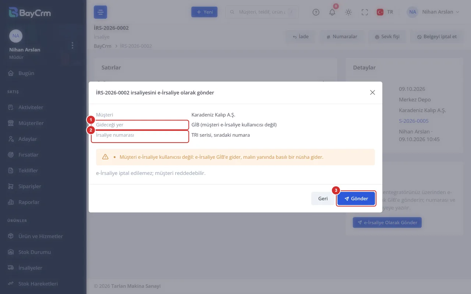Image resolution: width=471 pixels, height=294 pixels.
Task: Click e-İrsaliye Olarak Gönder button
Action: pyautogui.click(x=387, y=222)
